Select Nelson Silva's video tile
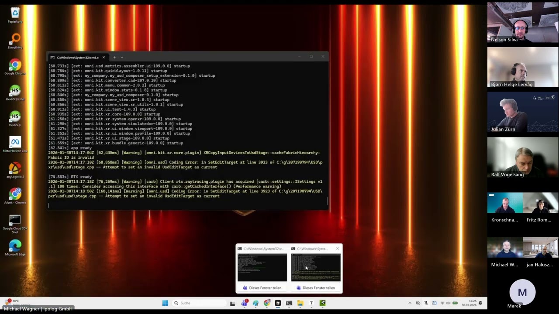The width and height of the screenshot is (559, 314). pos(523,22)
